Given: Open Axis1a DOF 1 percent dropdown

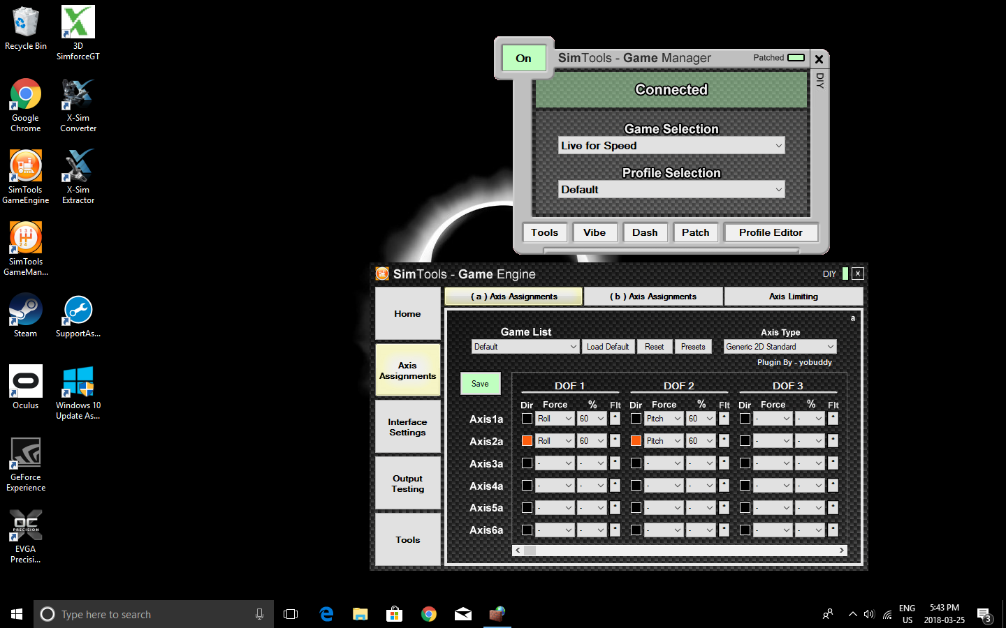Looking at the screenshot, I should click(592, 419).
